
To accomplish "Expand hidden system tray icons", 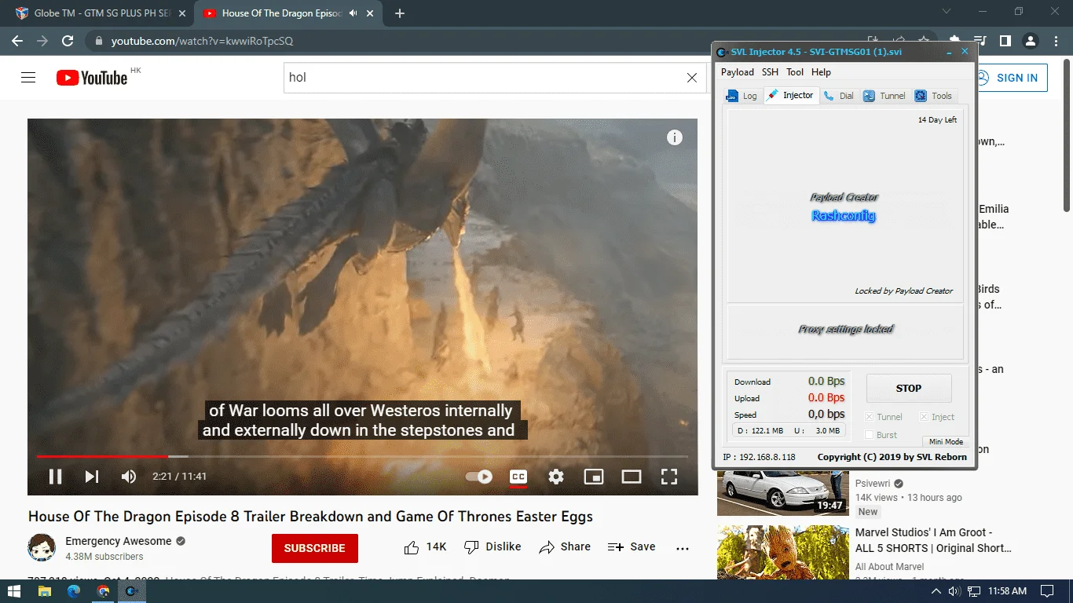I will [936, 591].
